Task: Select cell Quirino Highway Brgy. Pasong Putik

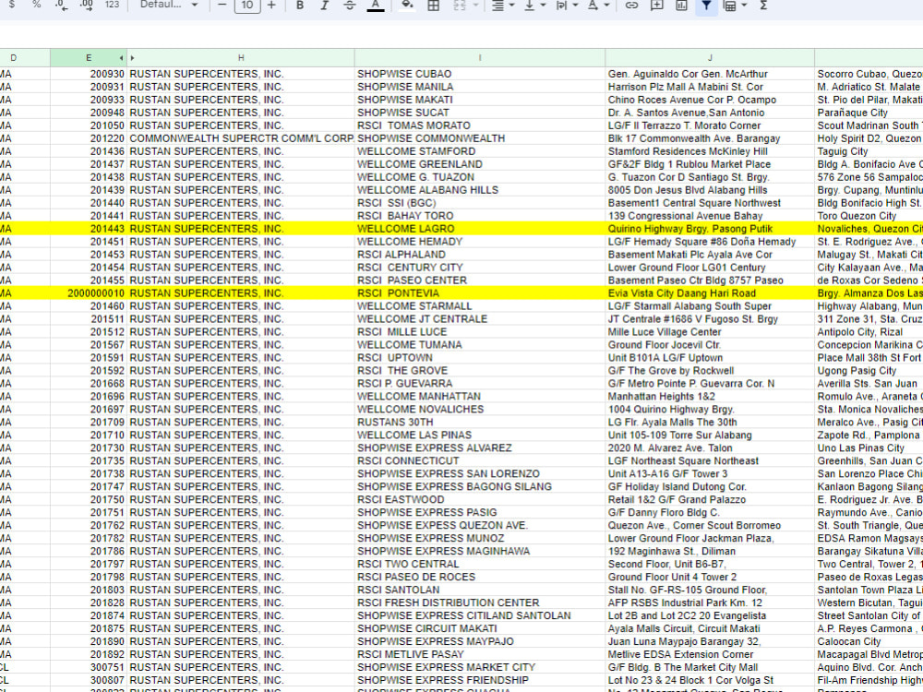Action: [710, 228]
